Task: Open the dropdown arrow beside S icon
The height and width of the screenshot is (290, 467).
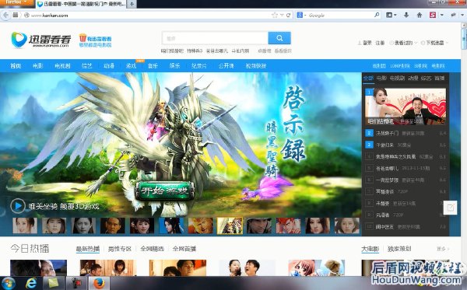Action: [441, 15]
